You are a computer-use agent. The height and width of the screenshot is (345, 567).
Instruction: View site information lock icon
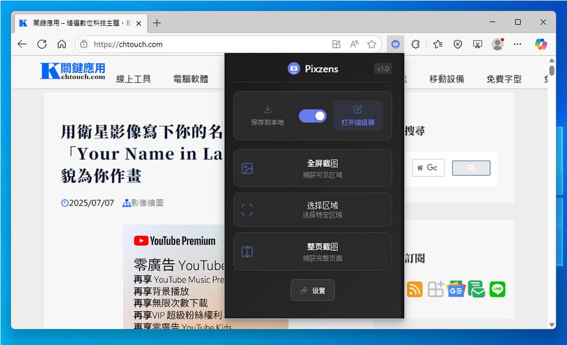[x=84, y=44]
